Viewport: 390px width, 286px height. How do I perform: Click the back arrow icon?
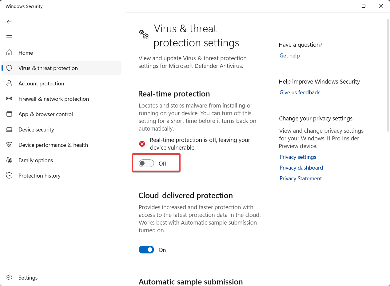tap(9, 22)
